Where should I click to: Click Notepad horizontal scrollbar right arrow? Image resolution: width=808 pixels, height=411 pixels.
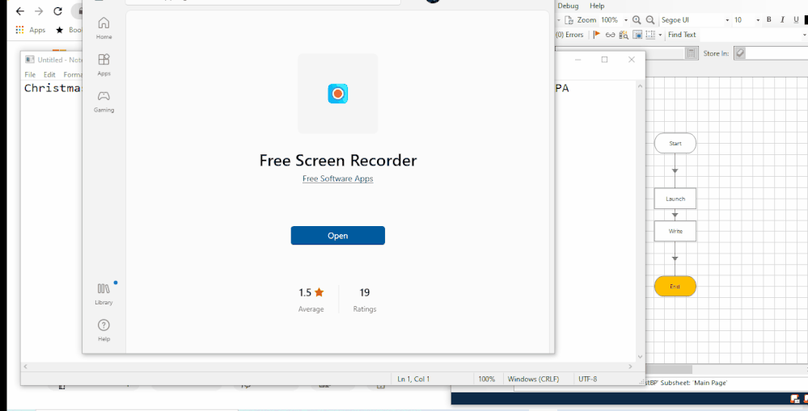[x=630, y=367]
